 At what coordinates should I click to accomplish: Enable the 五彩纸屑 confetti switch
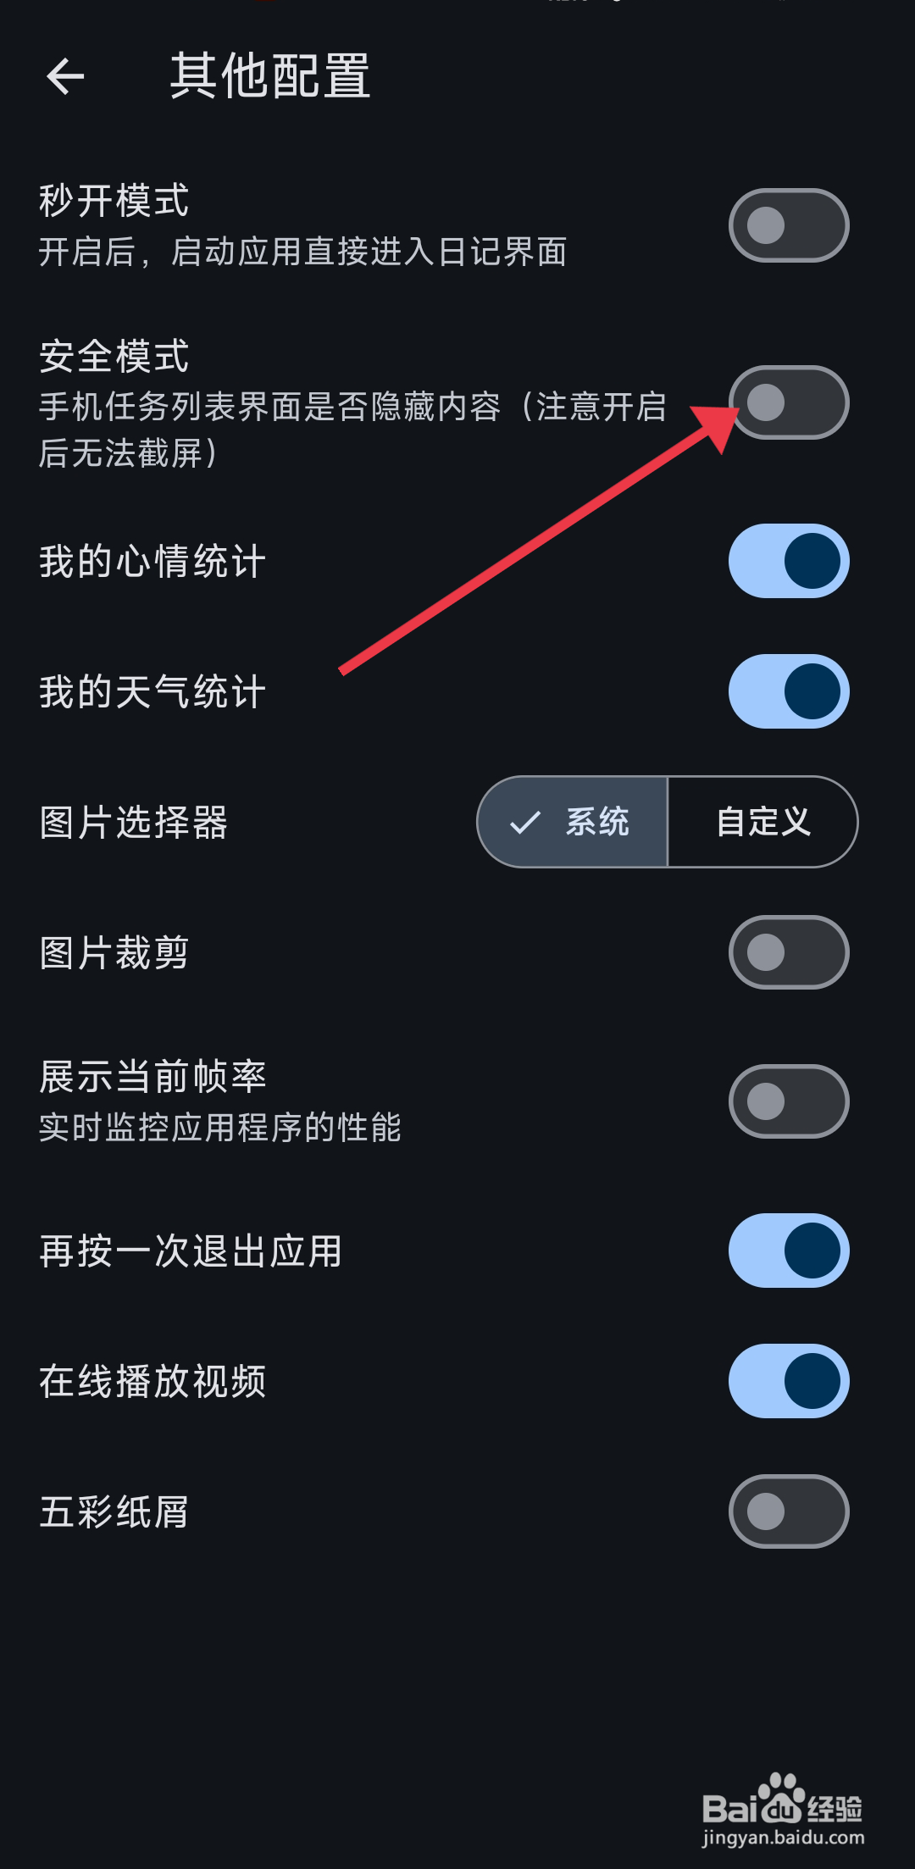tap(789, 1511)
